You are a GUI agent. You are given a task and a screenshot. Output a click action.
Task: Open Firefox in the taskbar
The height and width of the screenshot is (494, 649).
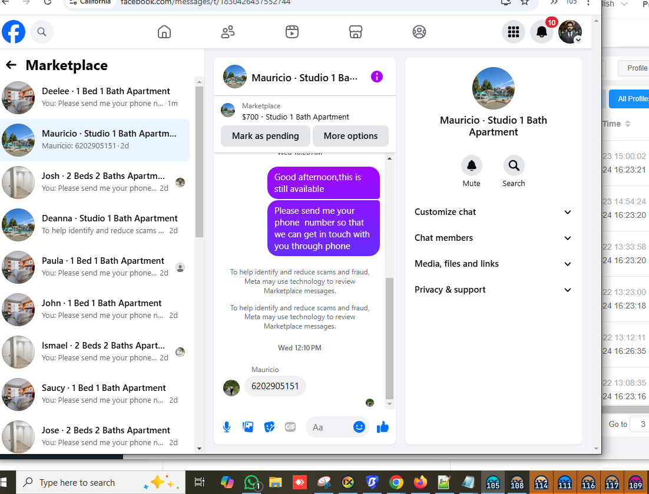point(420,482)
